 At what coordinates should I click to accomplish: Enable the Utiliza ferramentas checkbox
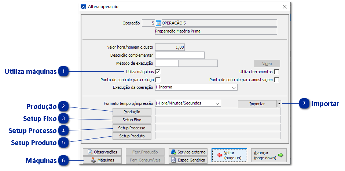(x=277, y=72)
